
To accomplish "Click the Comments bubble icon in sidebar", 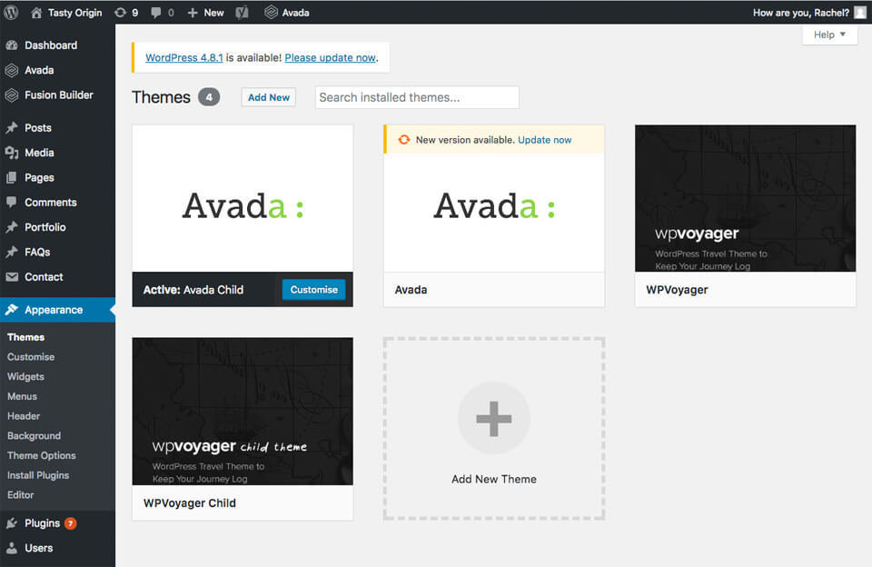I will point(12,202).
